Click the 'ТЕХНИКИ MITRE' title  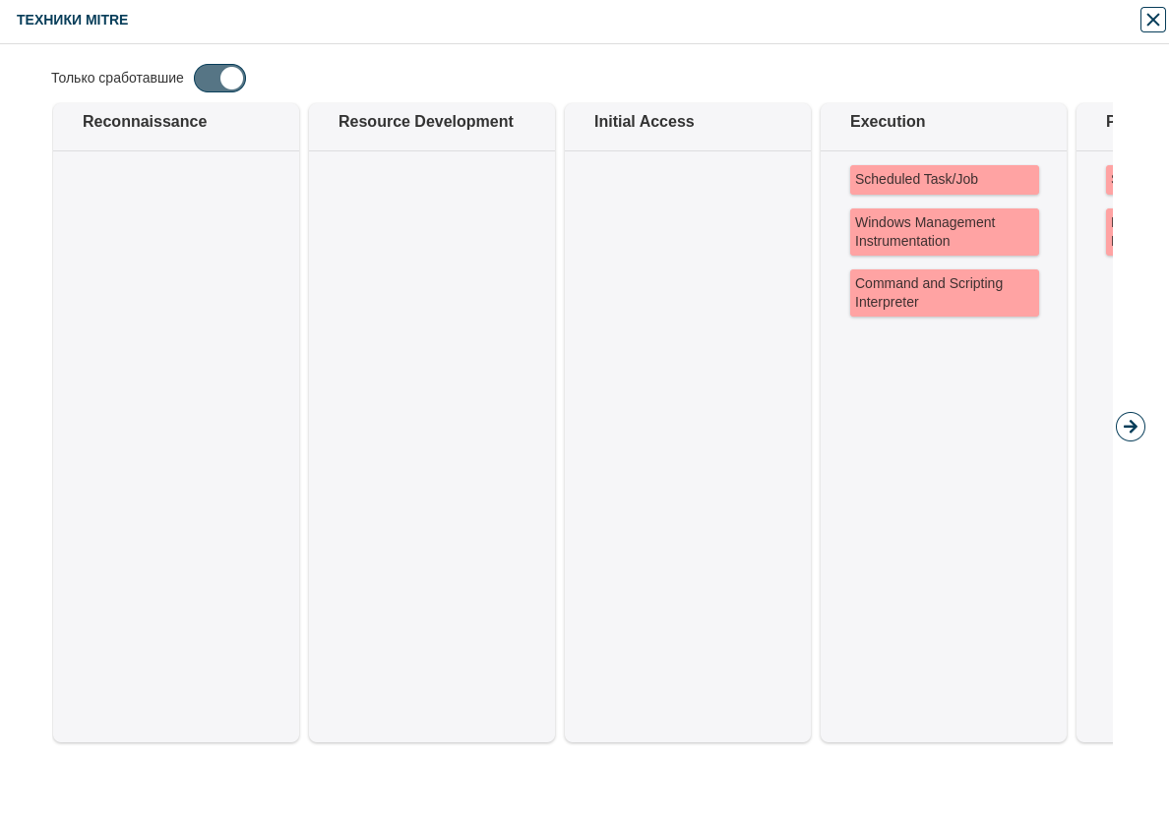[x=72, y=20]
